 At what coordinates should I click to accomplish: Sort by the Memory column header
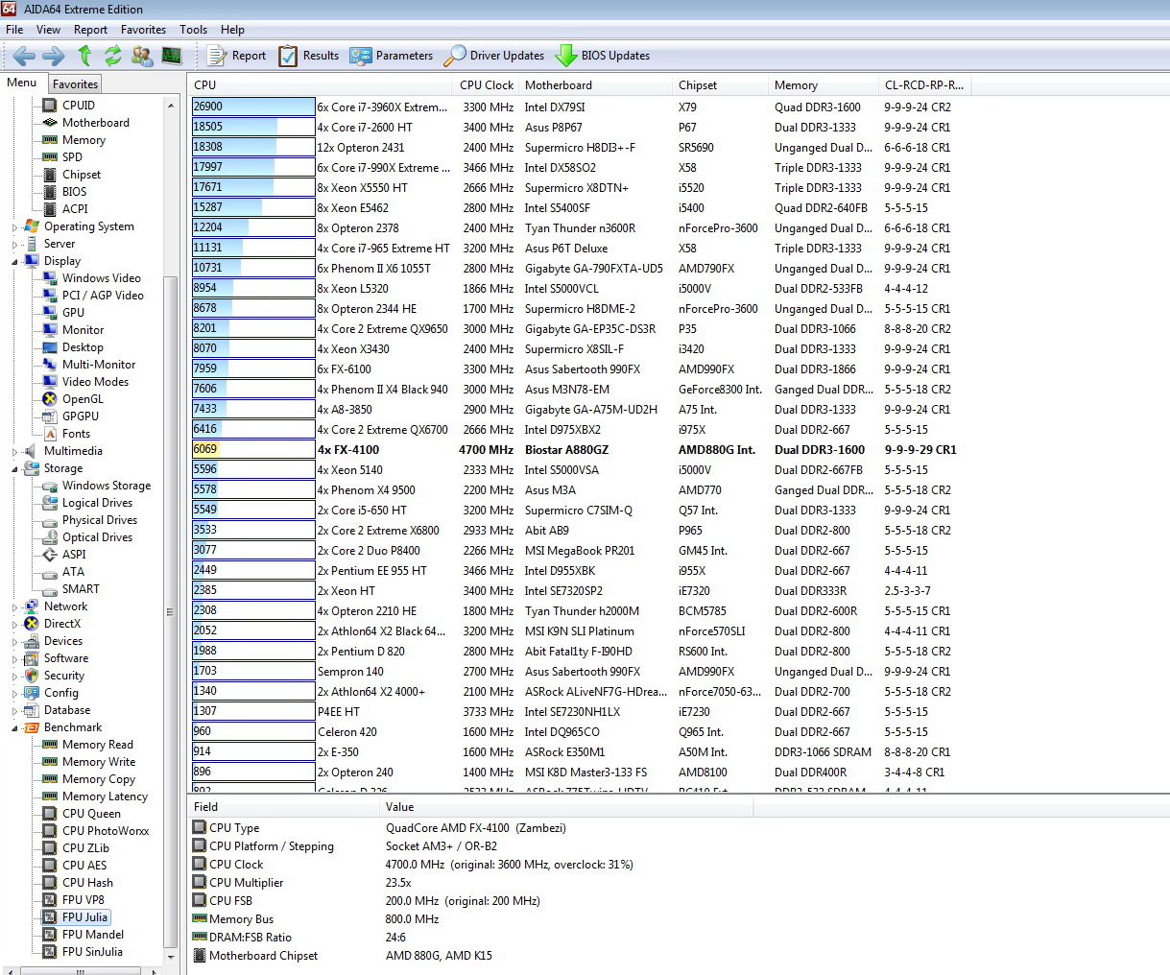tap(824, 84)
